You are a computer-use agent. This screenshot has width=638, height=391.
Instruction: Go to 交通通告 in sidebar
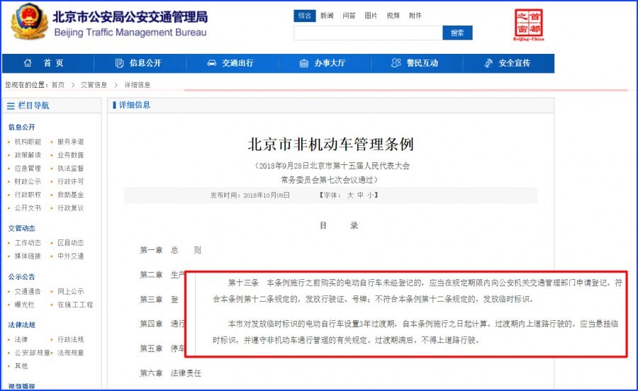coord(28,291)
